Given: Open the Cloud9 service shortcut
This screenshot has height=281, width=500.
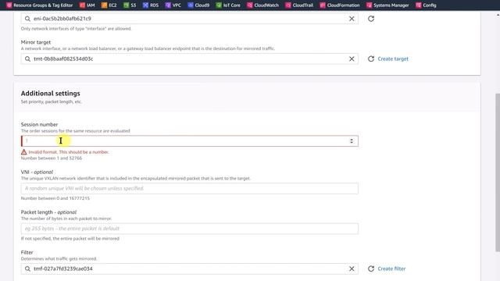Looking at the screenshot, I should 198,5.
